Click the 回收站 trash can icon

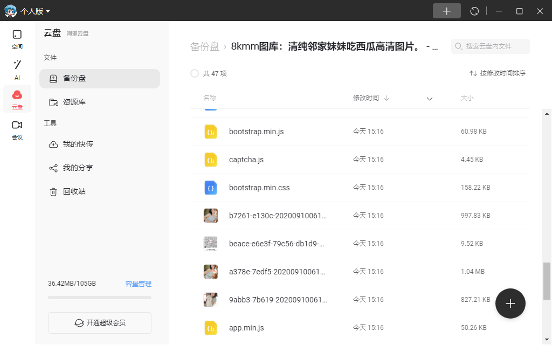coord(53,192)
